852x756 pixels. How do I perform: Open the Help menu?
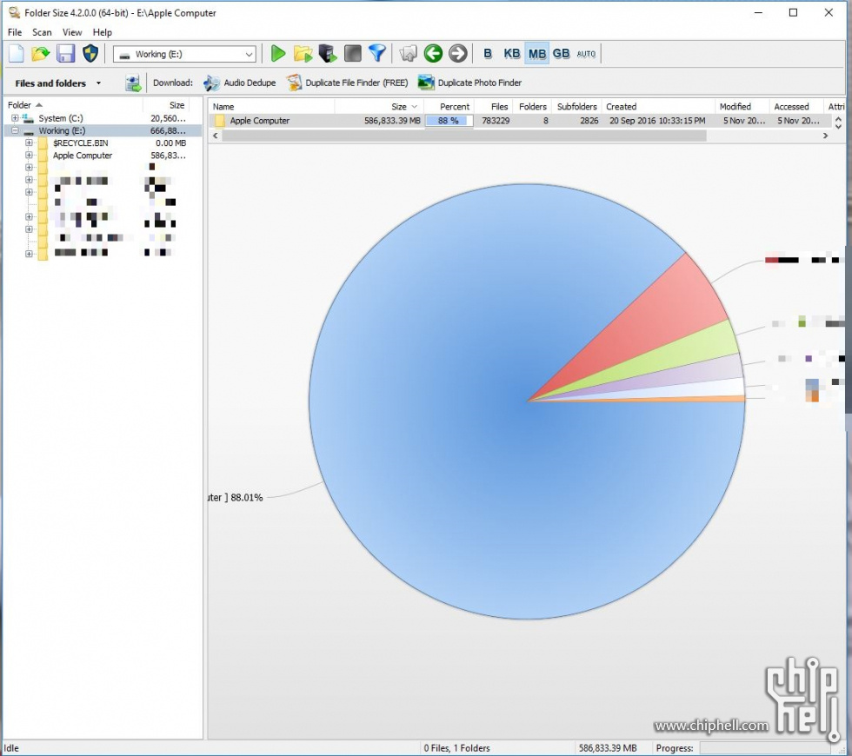coord(103,32)
